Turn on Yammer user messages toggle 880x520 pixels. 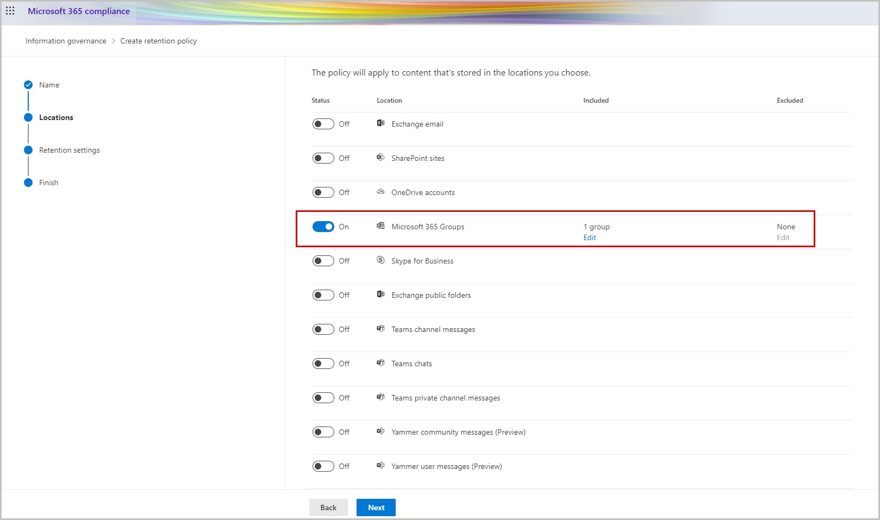click(323, 466)
